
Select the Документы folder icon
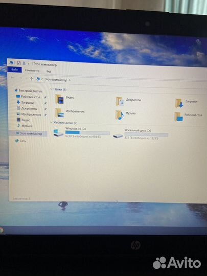(x=120, y=101)
